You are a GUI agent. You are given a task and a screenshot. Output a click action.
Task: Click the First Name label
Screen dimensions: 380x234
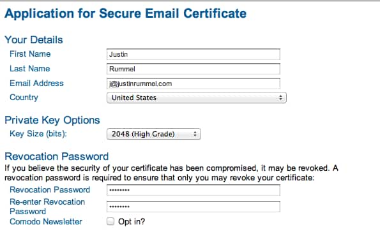[x=30, y=54]
